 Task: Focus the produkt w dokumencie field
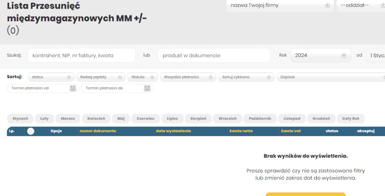point(214,55)
